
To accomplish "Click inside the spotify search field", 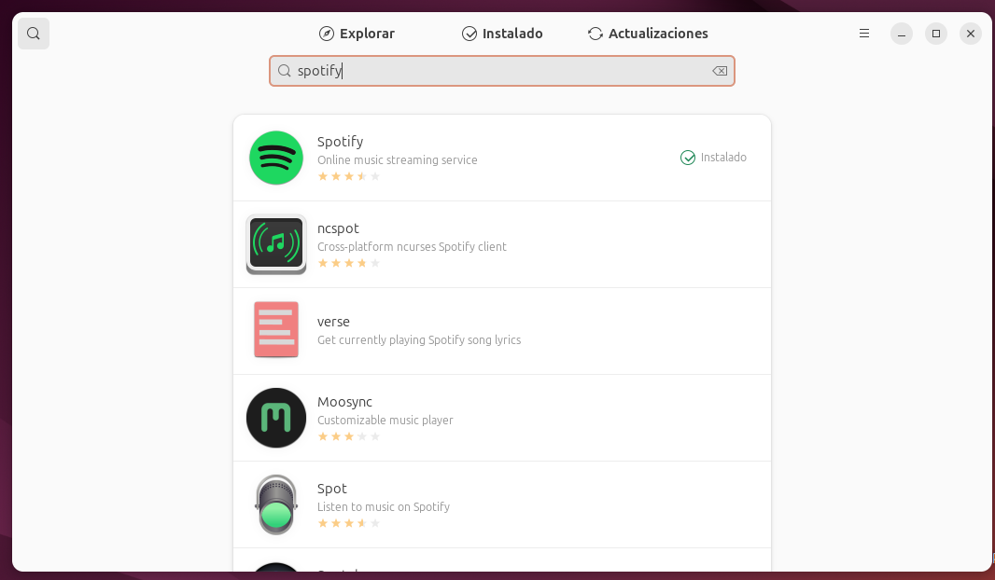I will click(502, 71).
